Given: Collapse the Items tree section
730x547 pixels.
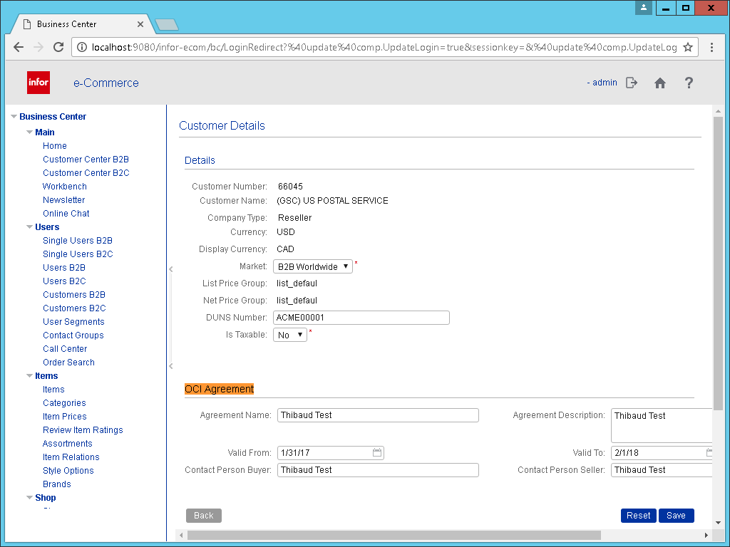Looking at the screenshot, I should click(x=29, y=376).
